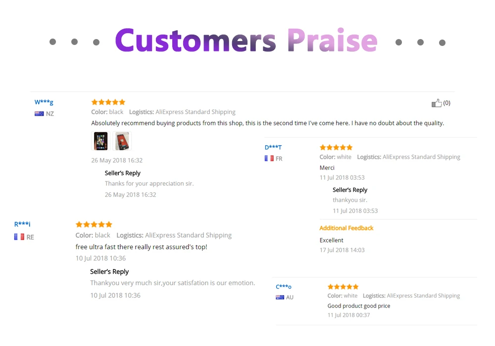Image resolution: width=495 pixels, height=346 pixels.
Task: Click the helpful count (0) label
Action: pos(446,103)
